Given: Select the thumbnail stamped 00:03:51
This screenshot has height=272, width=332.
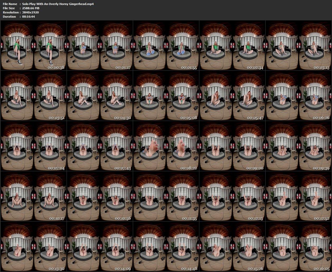Looking at the screenshot, I should point(34,96).
